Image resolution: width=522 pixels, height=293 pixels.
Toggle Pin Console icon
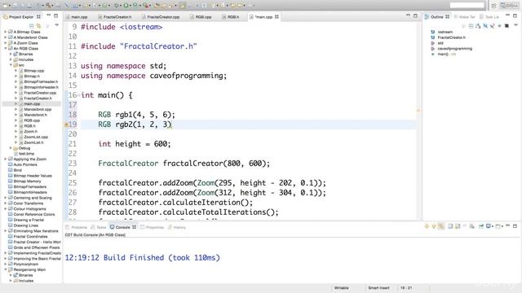click(481, 226)
